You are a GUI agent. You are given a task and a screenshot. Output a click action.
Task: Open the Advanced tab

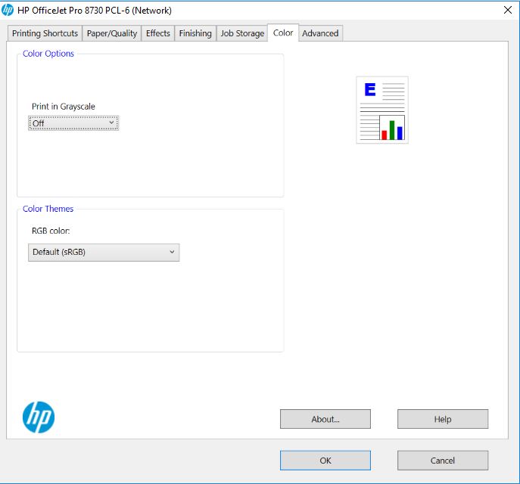point(320,33)
